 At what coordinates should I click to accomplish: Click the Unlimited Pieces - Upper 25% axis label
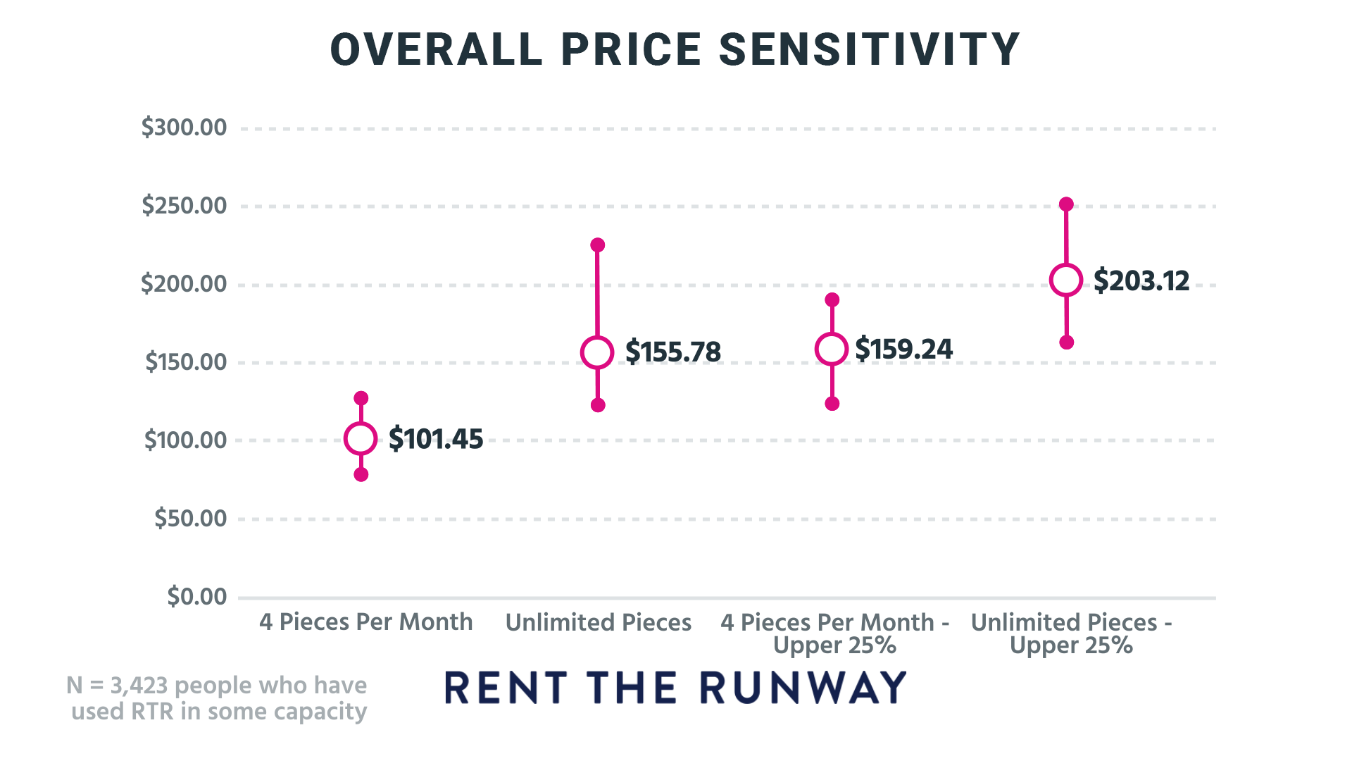point(1071,633)
